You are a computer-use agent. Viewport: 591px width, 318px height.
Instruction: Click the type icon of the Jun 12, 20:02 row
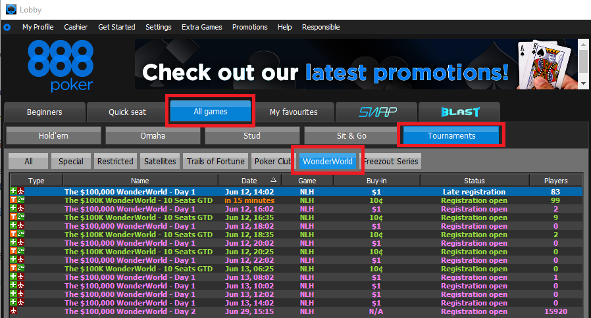pyautogui.click(x=17, y=242)
